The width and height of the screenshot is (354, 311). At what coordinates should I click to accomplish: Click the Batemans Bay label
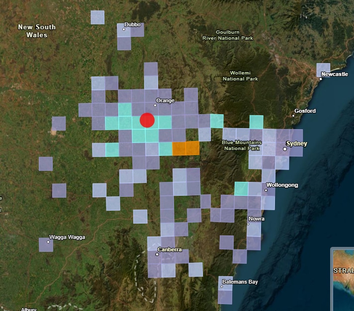pyautogui.click(x=240, y=282)
